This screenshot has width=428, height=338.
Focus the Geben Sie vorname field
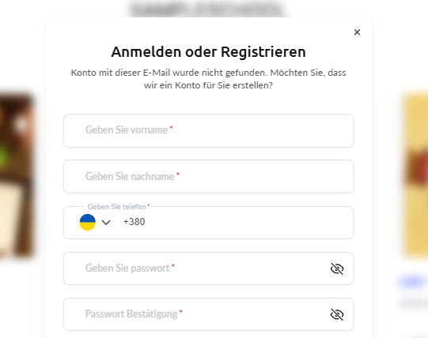tap(209, 130)
